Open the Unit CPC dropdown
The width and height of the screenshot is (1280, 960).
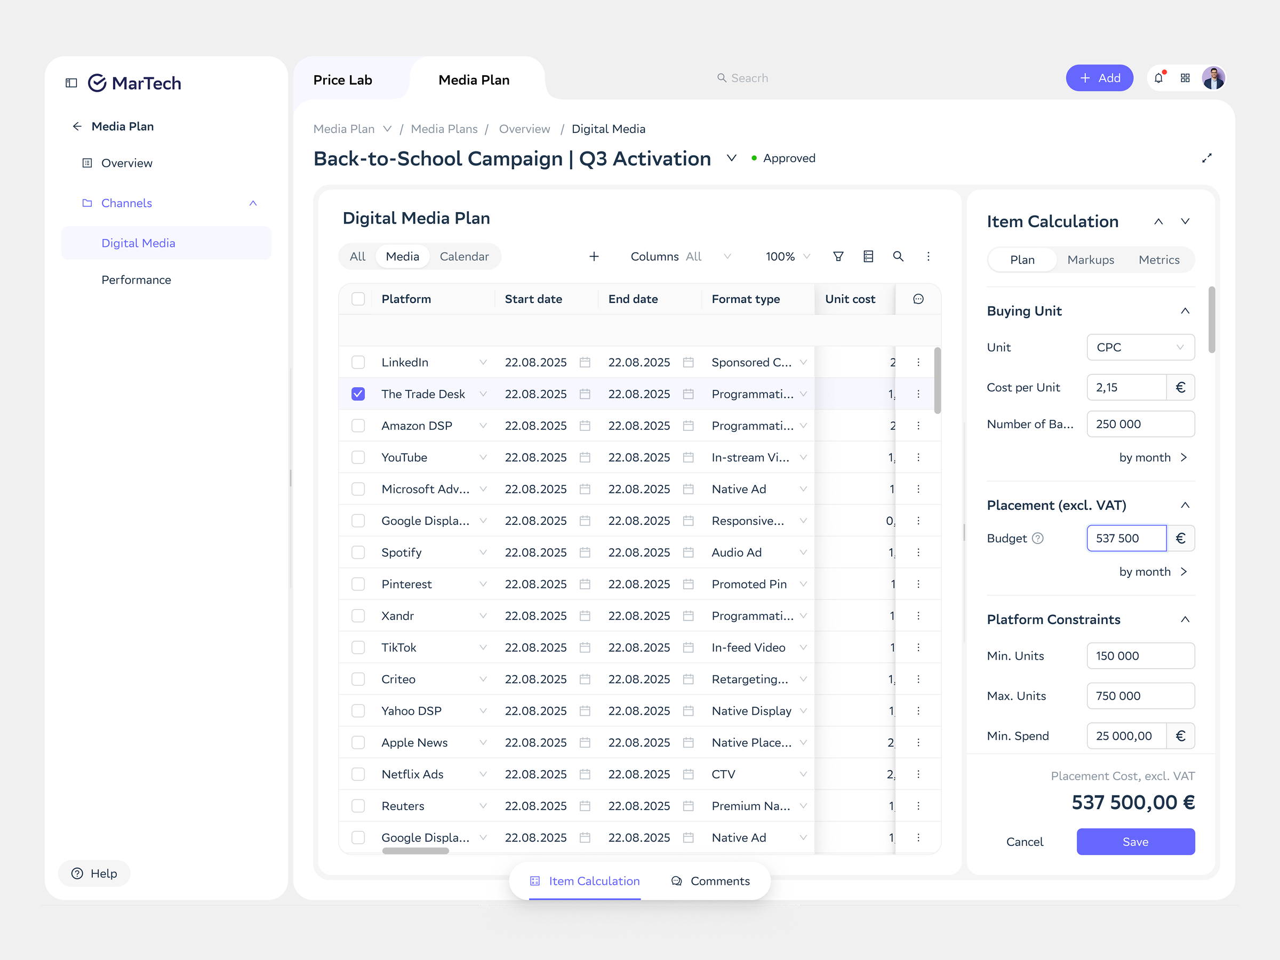click(x=1141, y=347)
